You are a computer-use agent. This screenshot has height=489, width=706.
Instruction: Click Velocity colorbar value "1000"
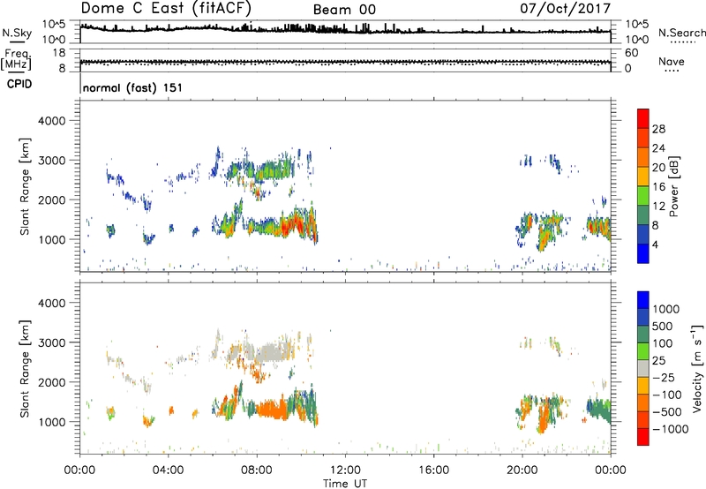click(666, 309)
